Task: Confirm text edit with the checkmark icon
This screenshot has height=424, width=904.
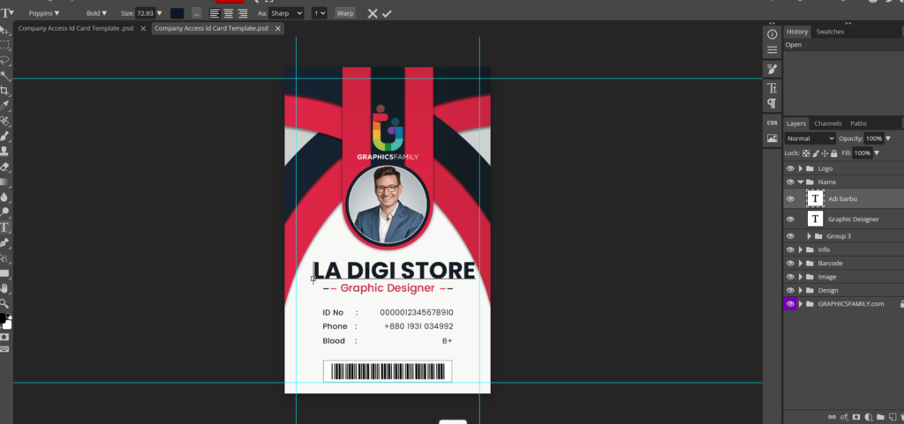Action: pyautogui.click(x=387, y=13)
